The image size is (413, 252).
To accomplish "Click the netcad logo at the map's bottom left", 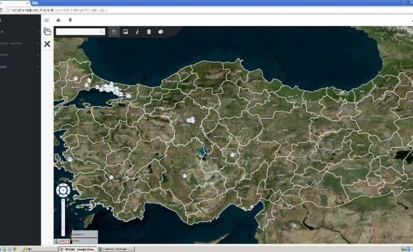I will [62, 241].
